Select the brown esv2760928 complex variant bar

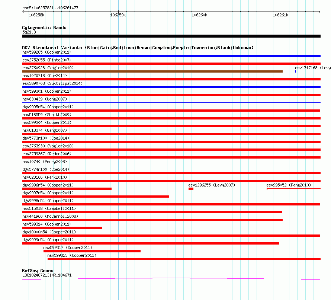click(152, 71)
